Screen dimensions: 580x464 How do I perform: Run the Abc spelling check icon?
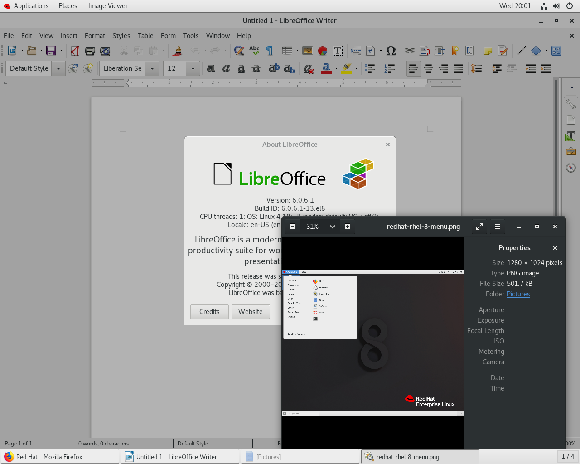[x=254, y=51]
